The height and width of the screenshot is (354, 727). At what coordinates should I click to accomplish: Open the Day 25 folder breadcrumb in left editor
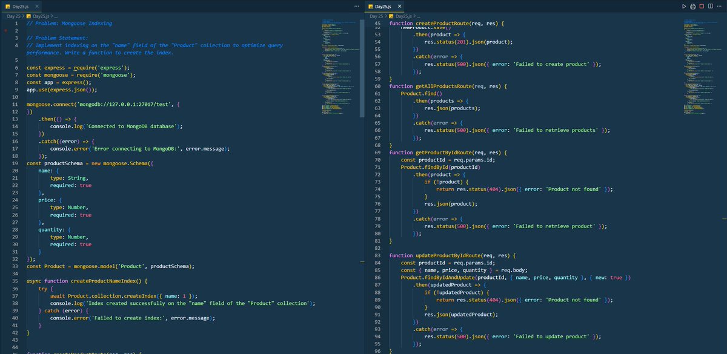pos(13,16)
